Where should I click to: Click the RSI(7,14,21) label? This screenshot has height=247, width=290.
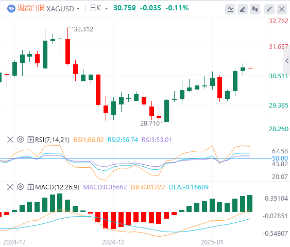point(52,139)
